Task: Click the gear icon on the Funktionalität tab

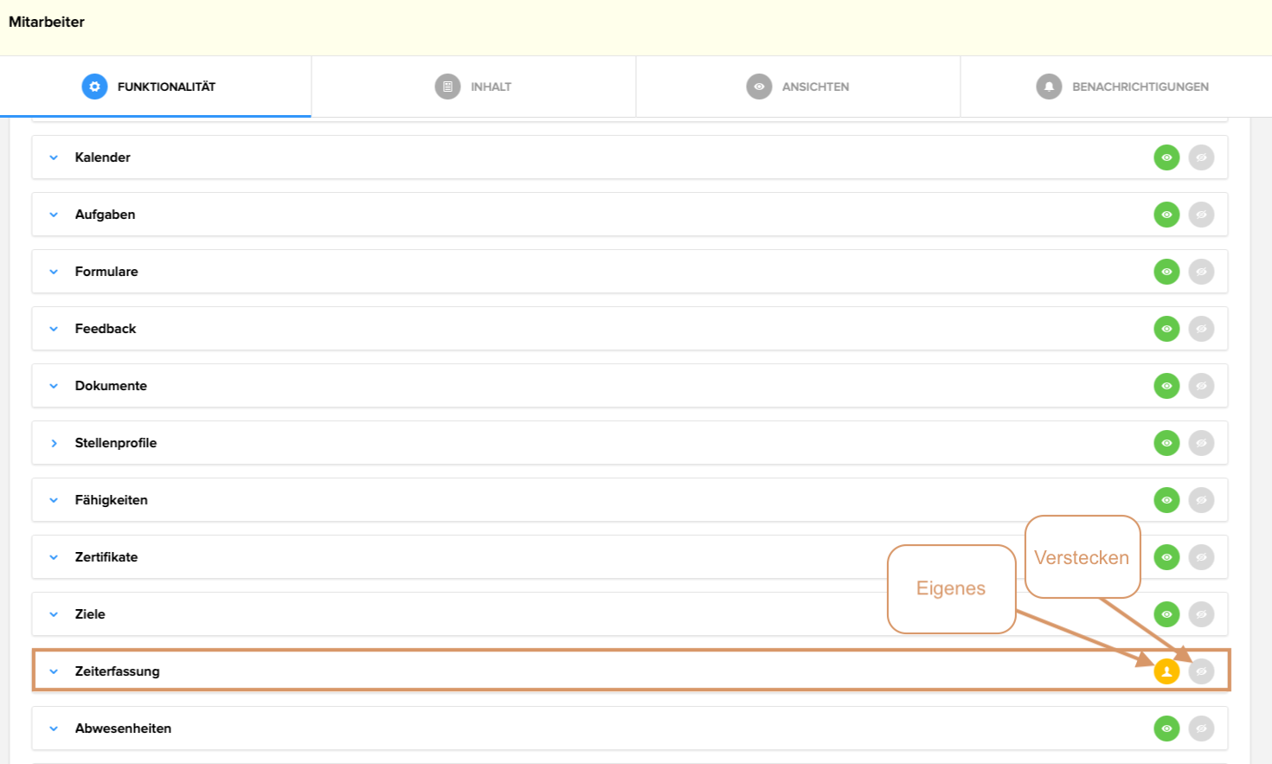Action: 94,87
